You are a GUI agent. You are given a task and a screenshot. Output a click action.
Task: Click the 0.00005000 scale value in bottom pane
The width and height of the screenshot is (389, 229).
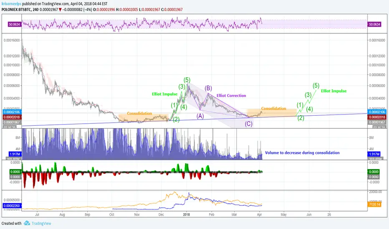pyautogui.click(x=12, y=200)
